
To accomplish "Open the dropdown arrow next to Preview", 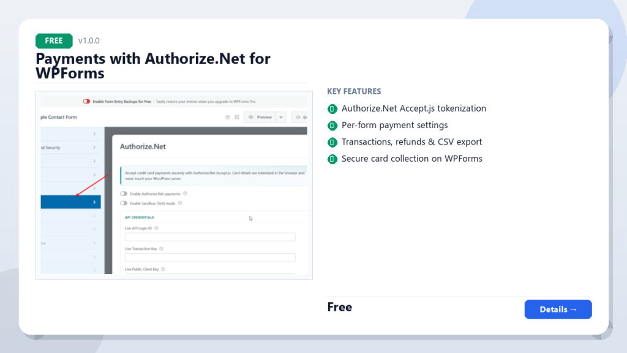I will click(x=281, y=117).
